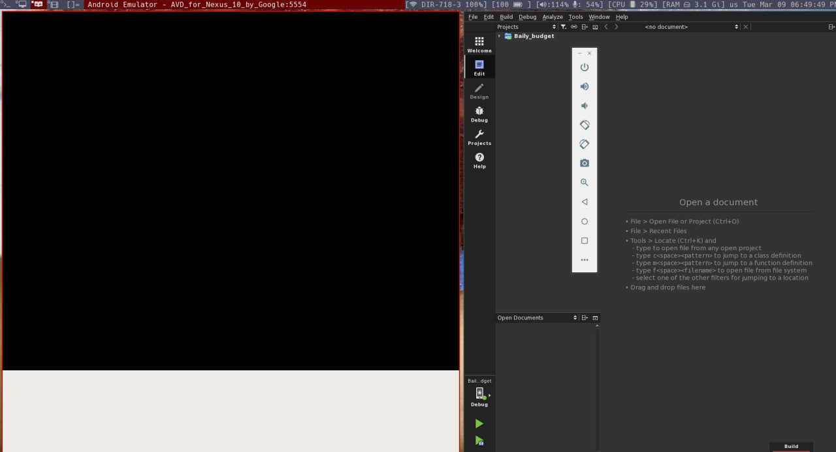Click emulator Back triangle button
Image resolution: width=836 pixels, height=452 pixels.
pyautogui.click(x=585, y=202)
